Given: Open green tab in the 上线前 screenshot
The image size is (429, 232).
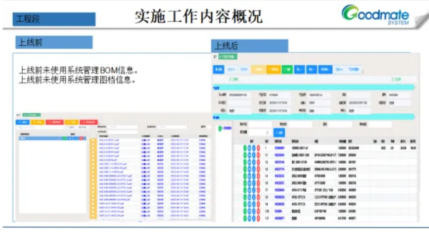Looking at the screenshot, I should [32, 115].
